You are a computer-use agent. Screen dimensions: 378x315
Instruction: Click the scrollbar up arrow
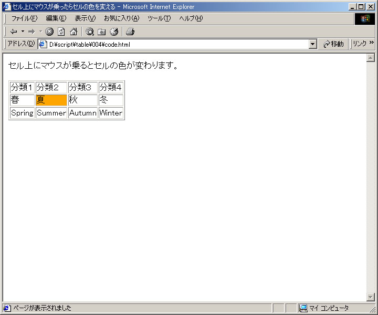pos(370,58)
